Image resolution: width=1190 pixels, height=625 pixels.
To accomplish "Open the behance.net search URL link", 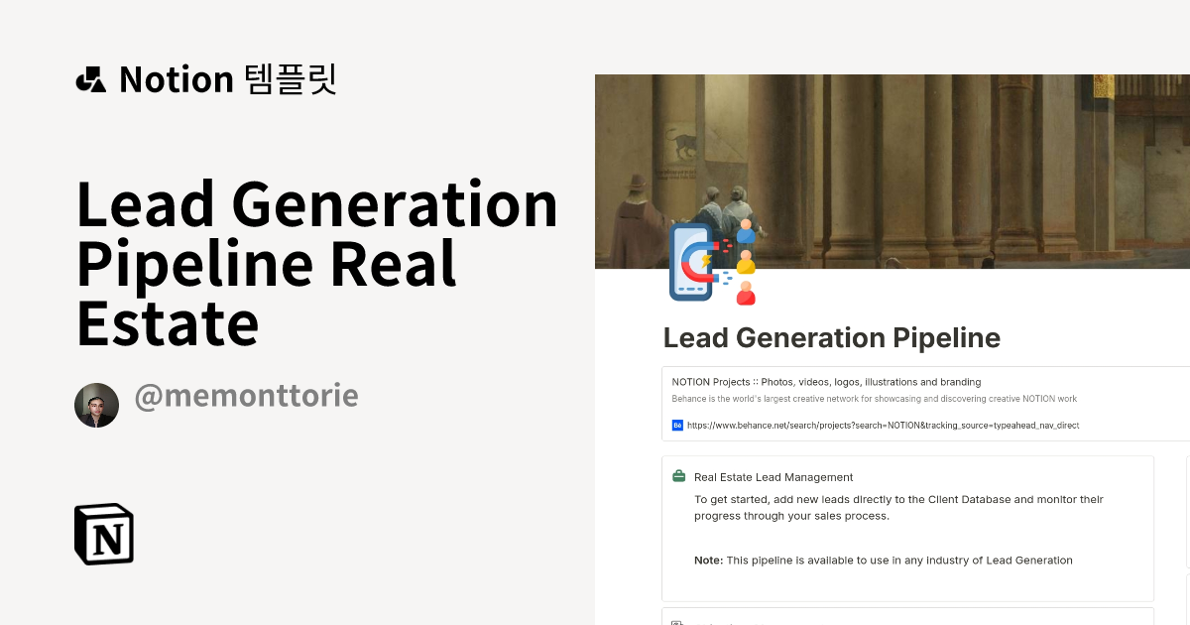I will tap(883, 425).
